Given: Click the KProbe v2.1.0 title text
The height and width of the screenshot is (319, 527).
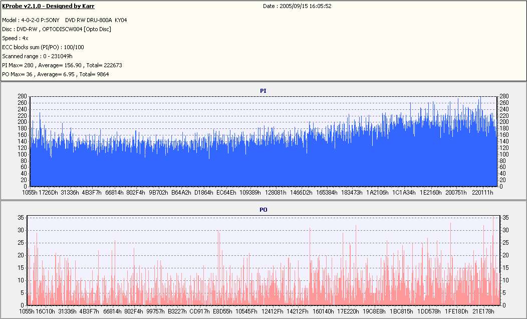Looking at the screenshot, I should (x=49, y=6).
